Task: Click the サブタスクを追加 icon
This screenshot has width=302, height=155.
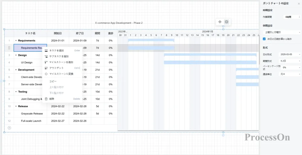Action: coord(46,56)
